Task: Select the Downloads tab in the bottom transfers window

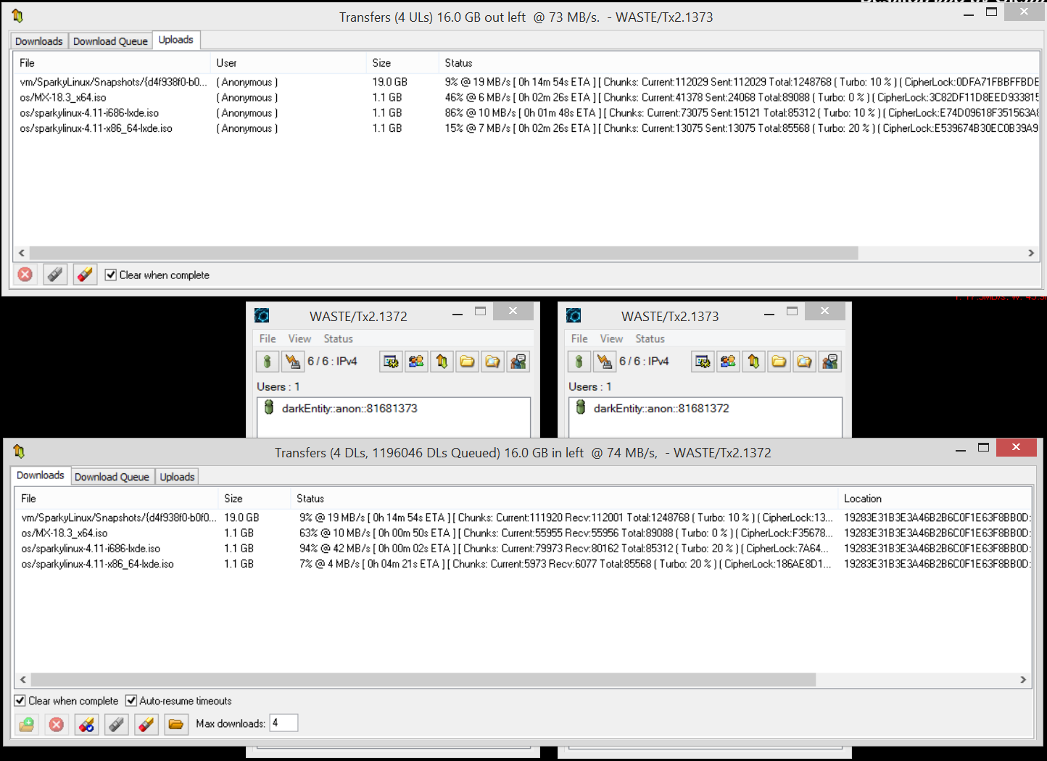Action: pyautogui.click(x=41, y=475)
